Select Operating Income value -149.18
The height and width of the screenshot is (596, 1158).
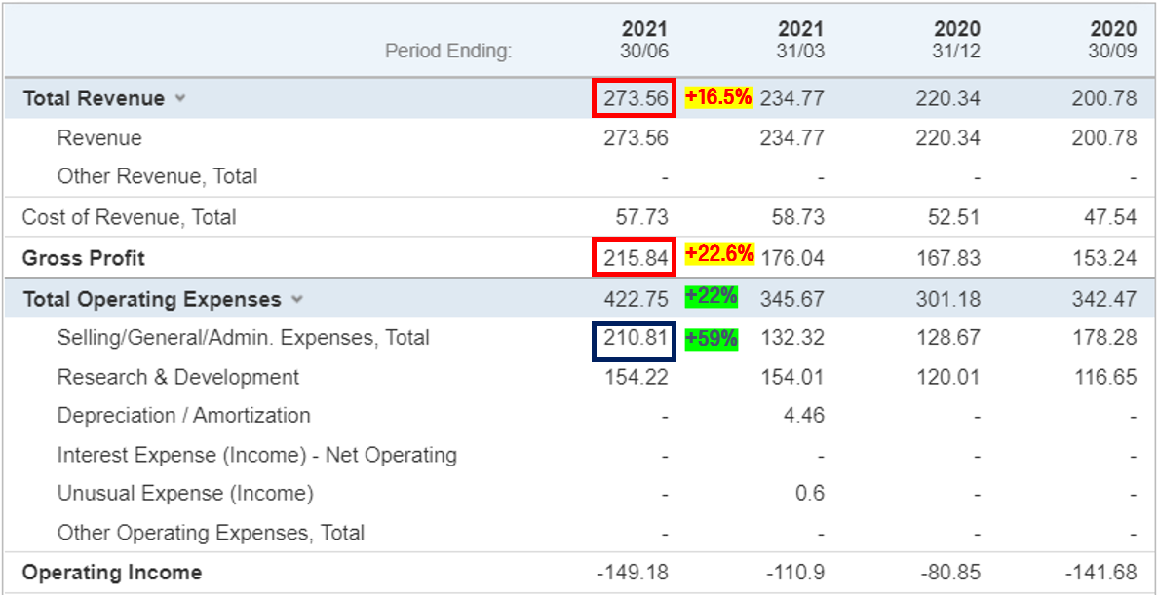coord(633,573)
